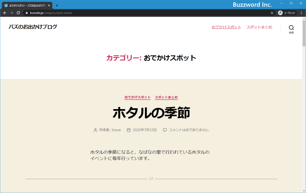Screen dimensions: 306x193
Task: Click the バズのお出かけブログ site title
Action: click(x=33, y=27)
